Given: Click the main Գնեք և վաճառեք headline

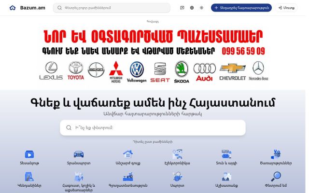Looking at the screenshot, I should [x=153, y=103].
